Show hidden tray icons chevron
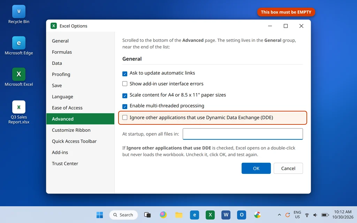This screenshot has width=357, height=223. coord(279,215)
